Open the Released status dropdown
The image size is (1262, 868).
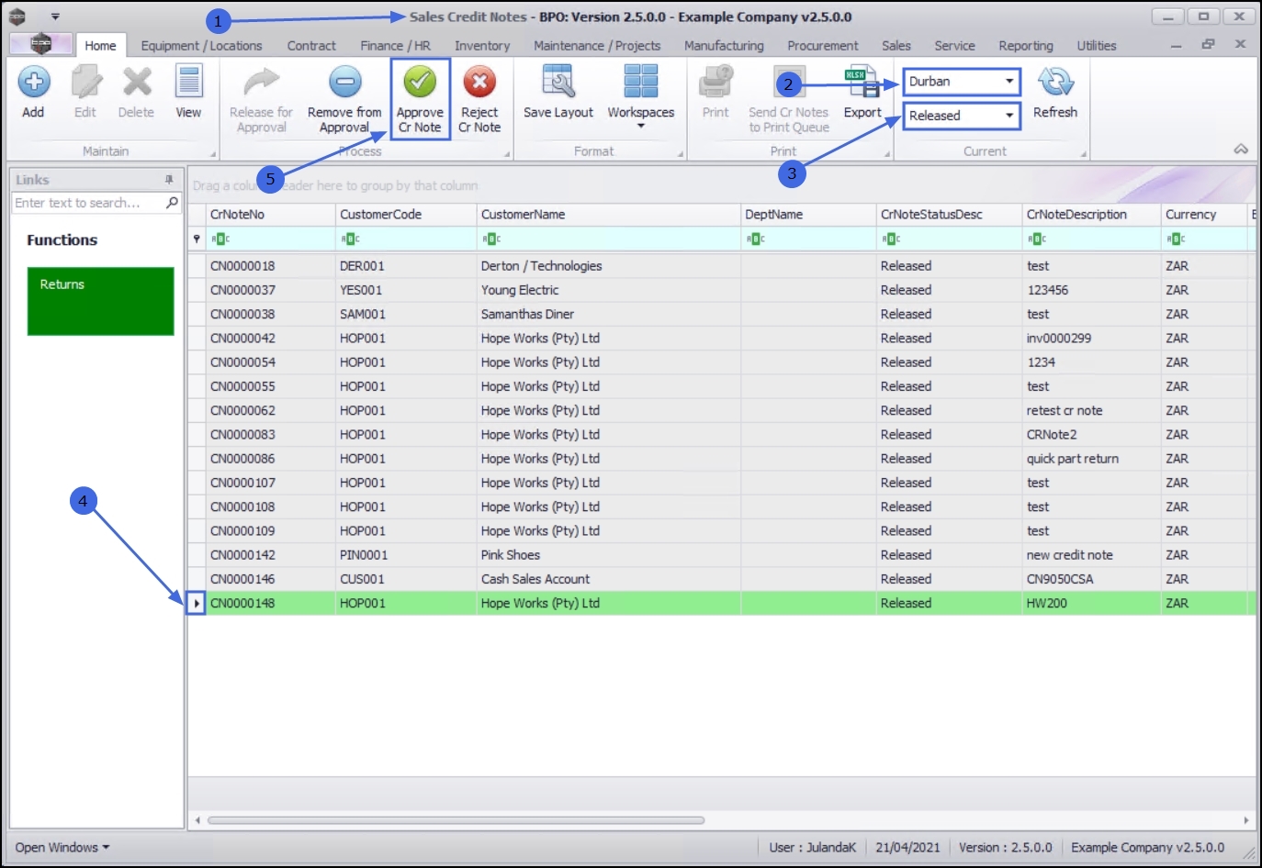tap(1009, 116)
